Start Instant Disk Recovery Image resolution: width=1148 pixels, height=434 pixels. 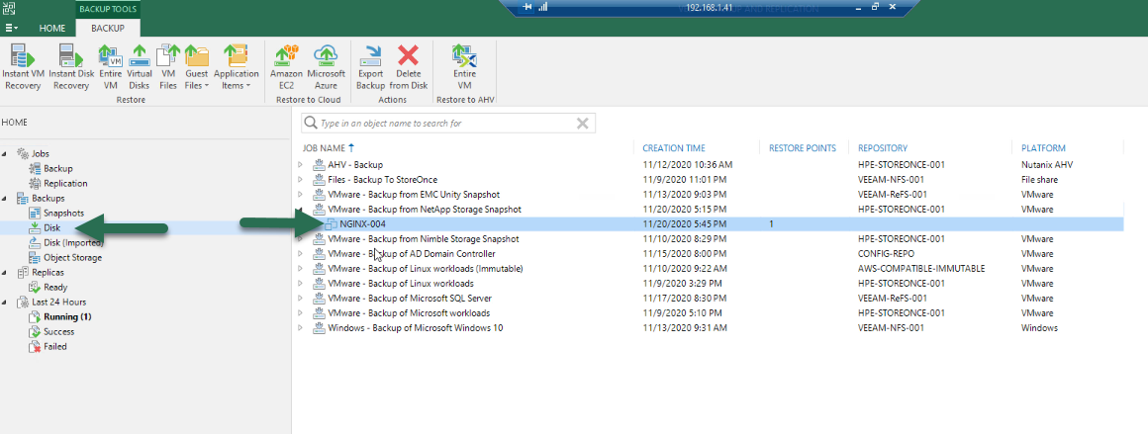point(71,67)
